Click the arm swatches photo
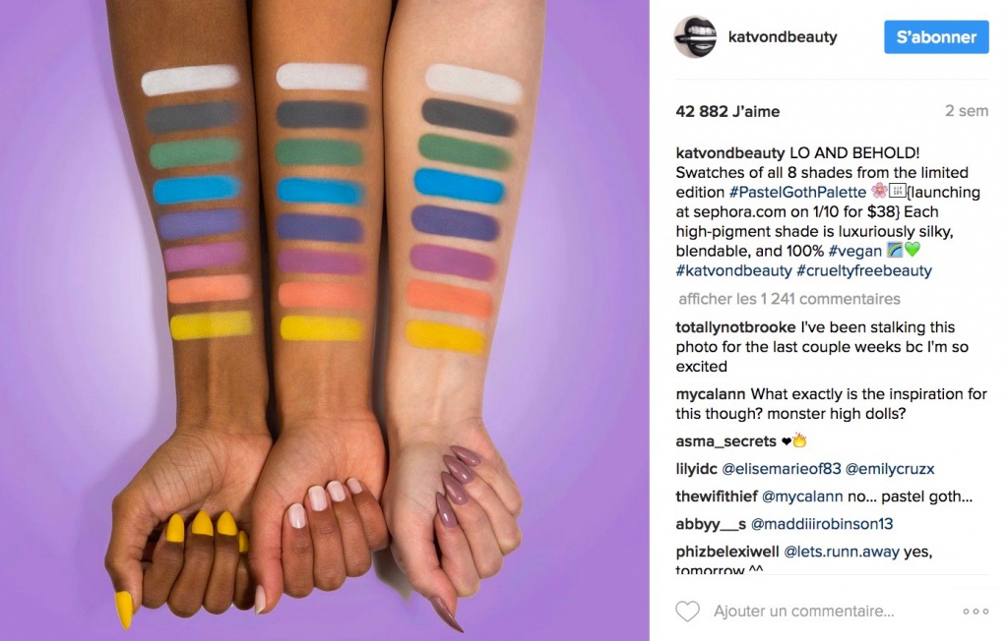Screen dimensions: 1008x641 pyautogui.click(x=324, y=320)
